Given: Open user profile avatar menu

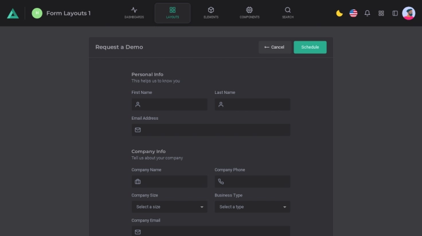Looking at the screenshot, I should [x=409, y=13].
